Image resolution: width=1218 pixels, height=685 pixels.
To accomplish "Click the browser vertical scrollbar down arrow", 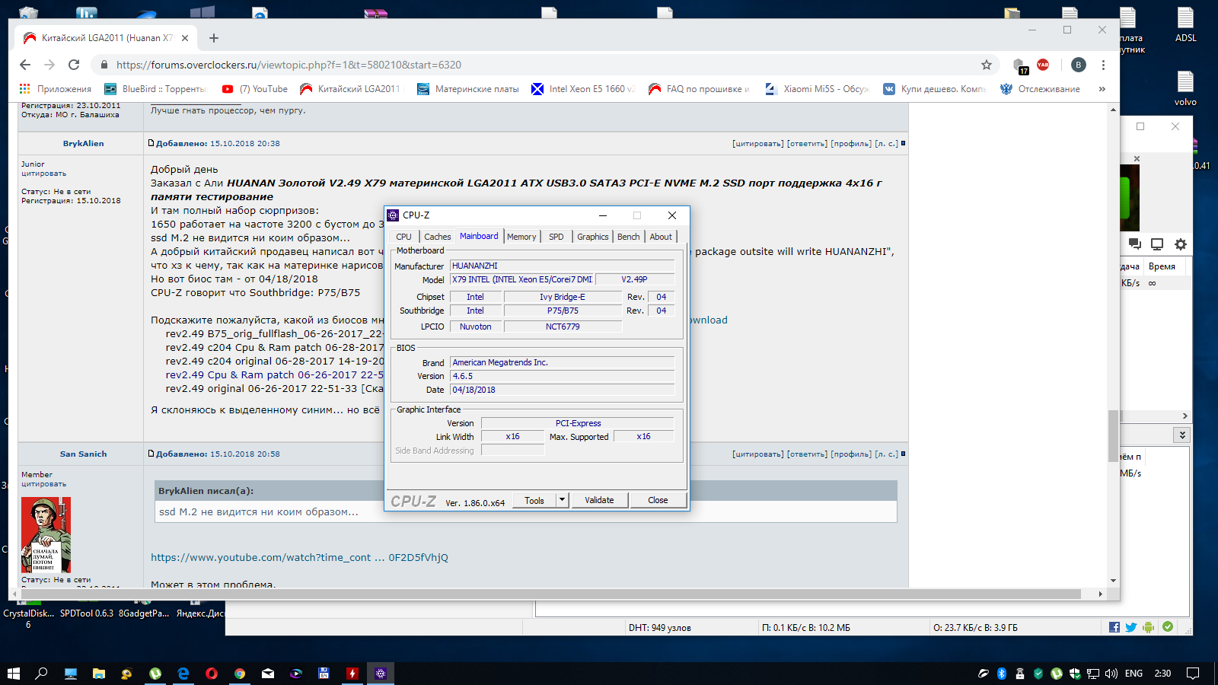I will [1113, 581].
